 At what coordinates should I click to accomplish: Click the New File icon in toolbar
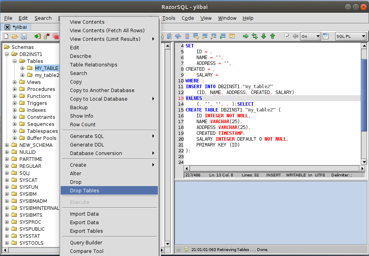pyautogui.click(x=6, y=36)
